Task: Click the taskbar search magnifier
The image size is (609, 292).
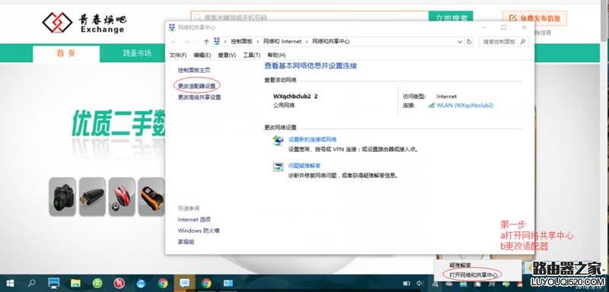Action: [32, 284]
